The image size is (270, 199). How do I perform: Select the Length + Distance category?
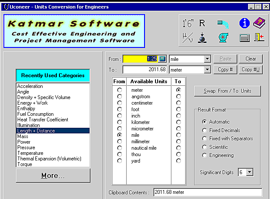click(53, 131)
